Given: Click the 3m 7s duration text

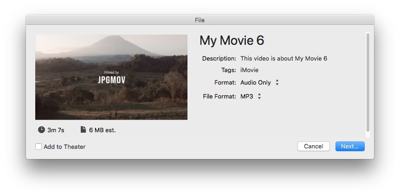Looking at the screenshot, I should [x=55, y=130].
